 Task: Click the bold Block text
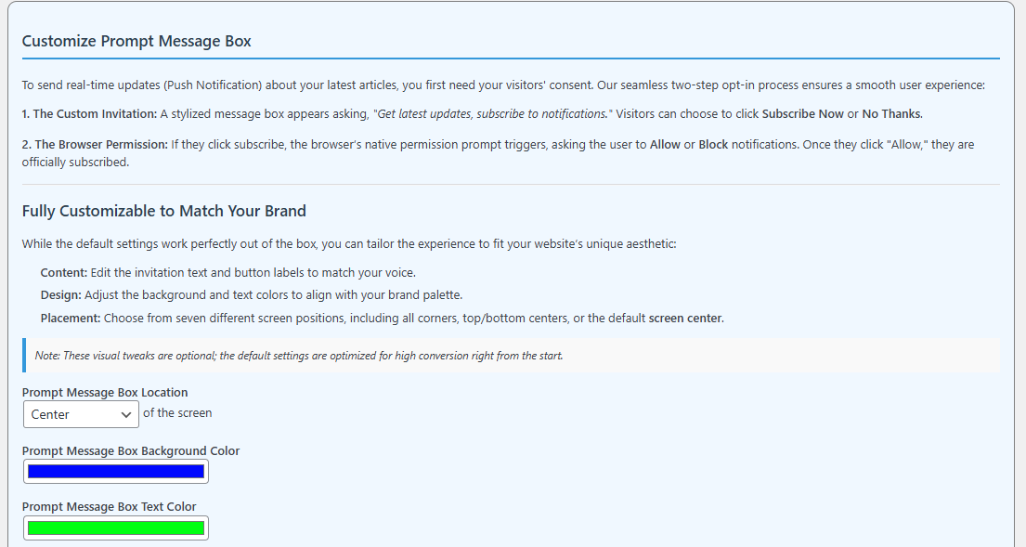point(713,145)
